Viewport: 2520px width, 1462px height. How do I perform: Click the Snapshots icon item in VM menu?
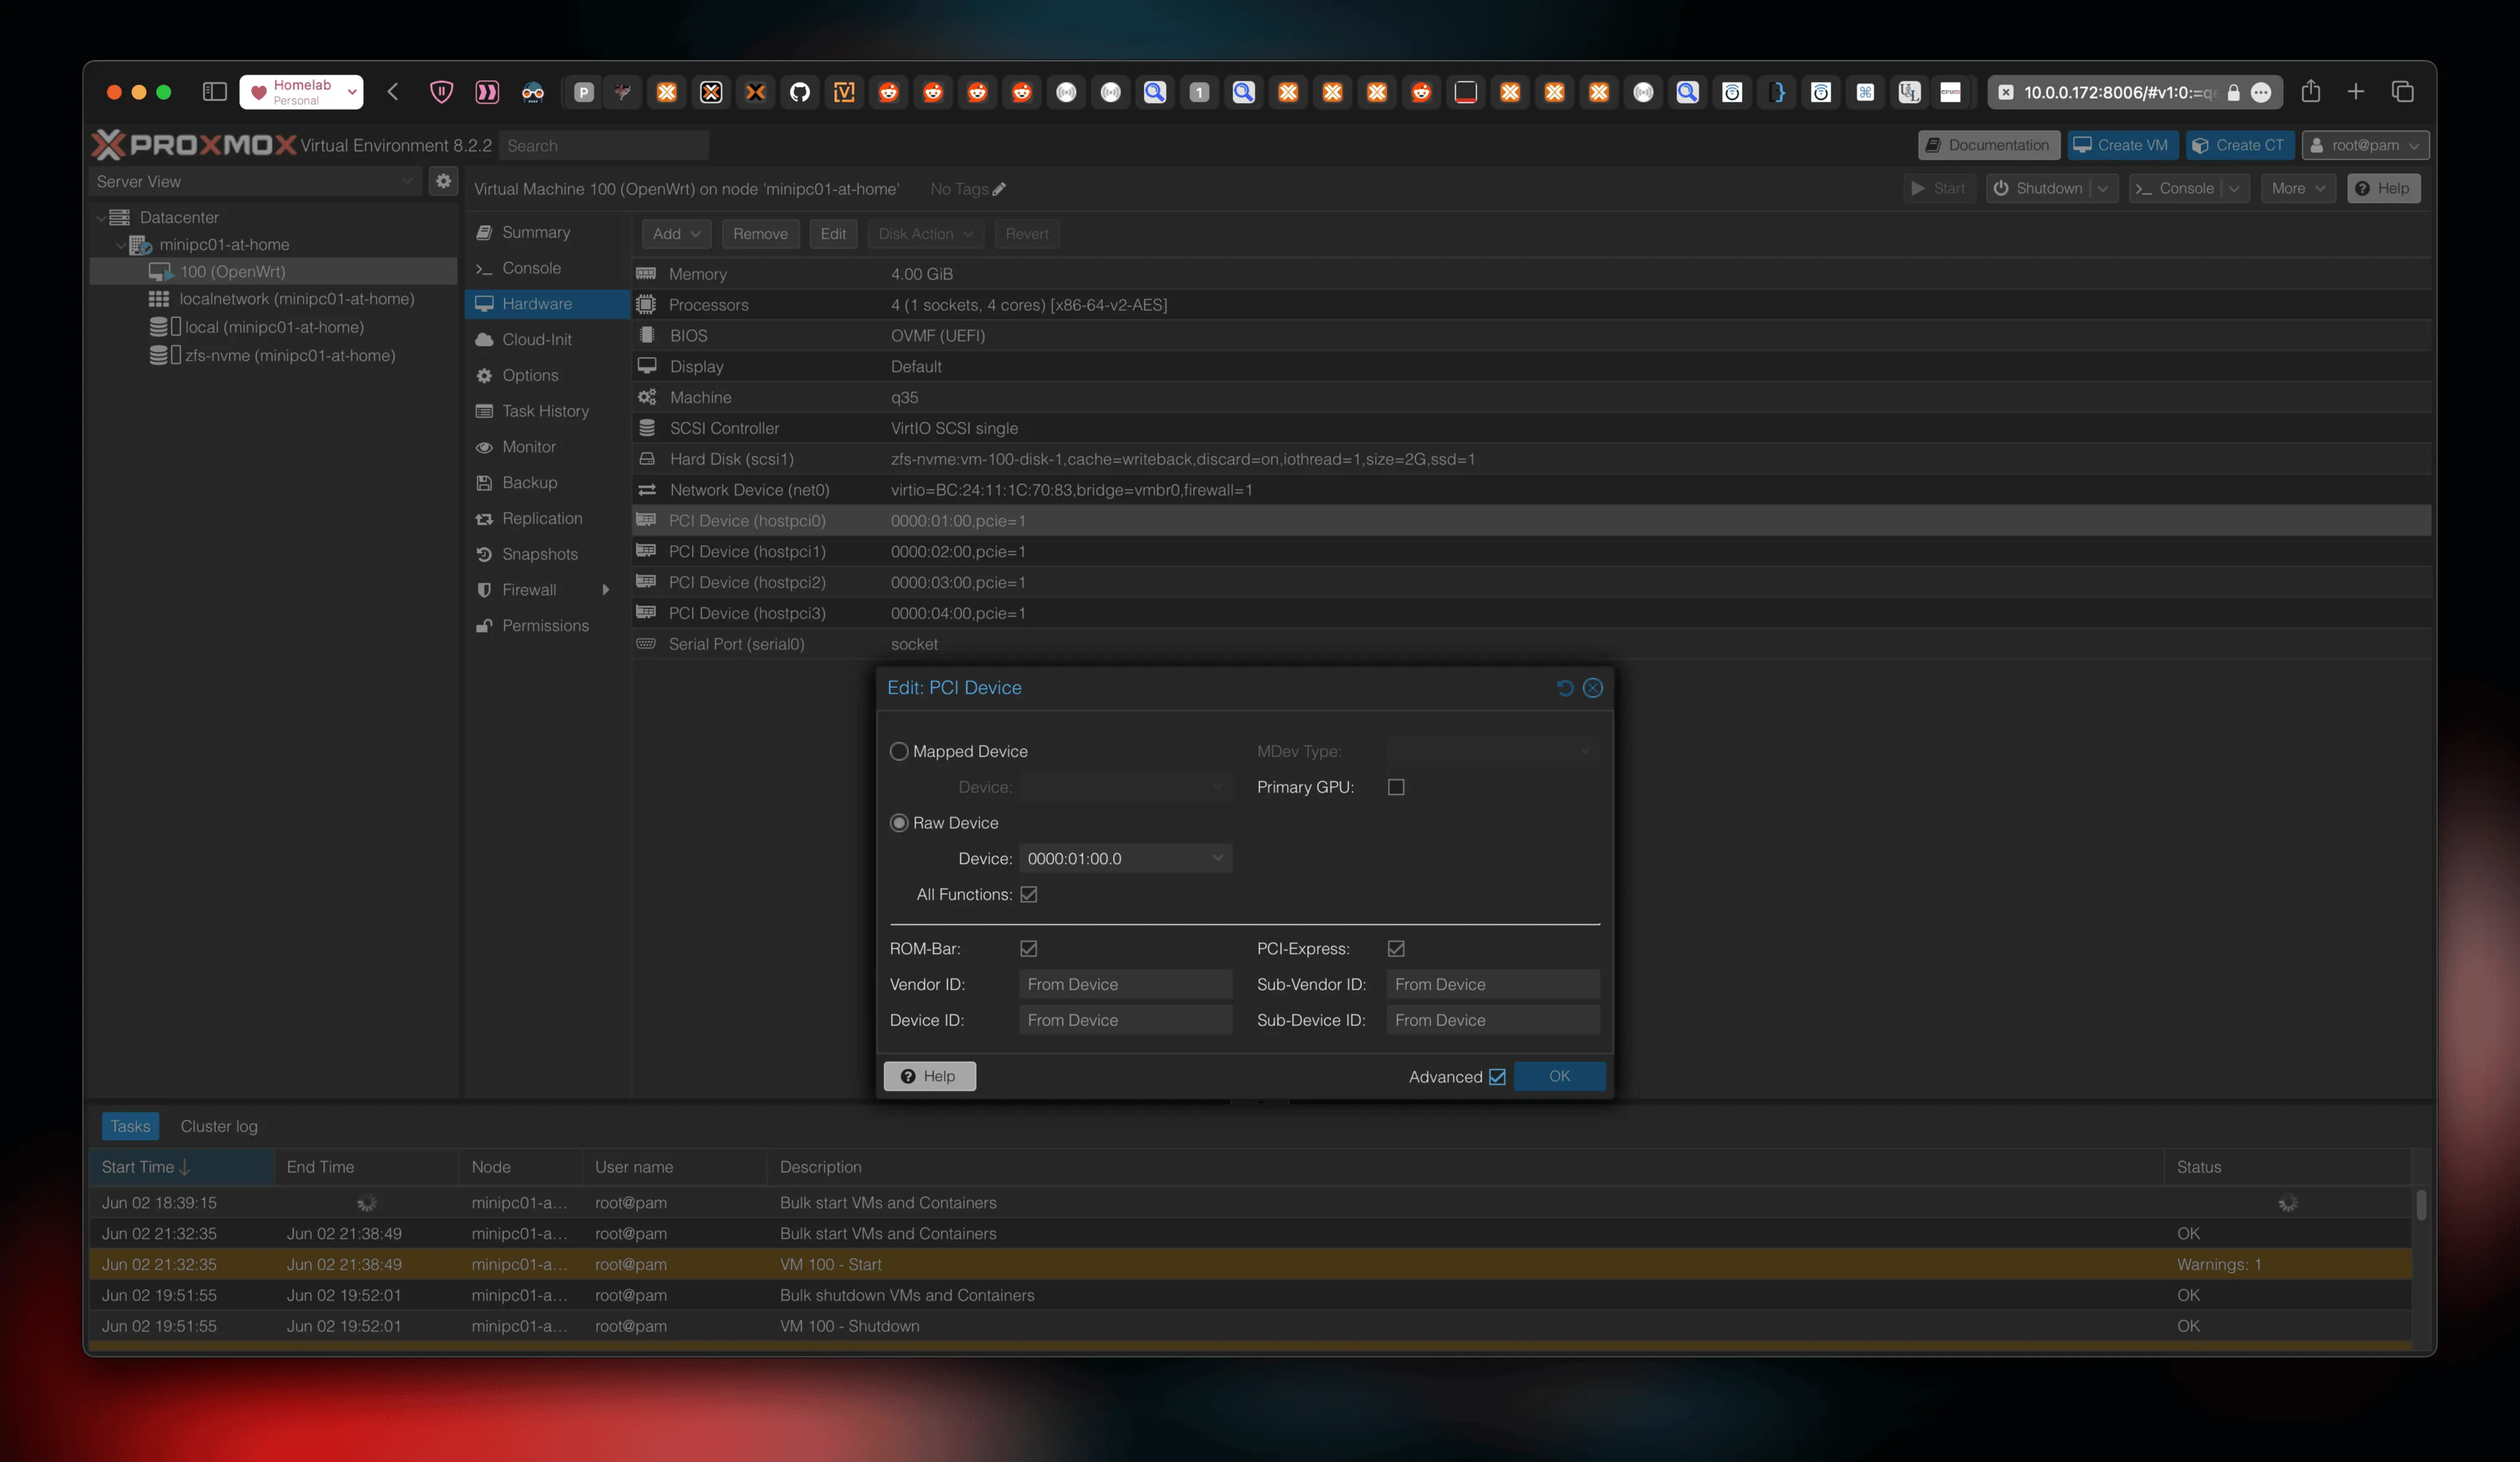[485, 554]
